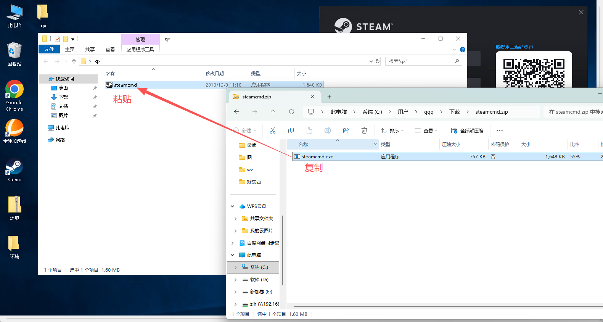Click the Delete trash can icon

[x=364, y=131]
